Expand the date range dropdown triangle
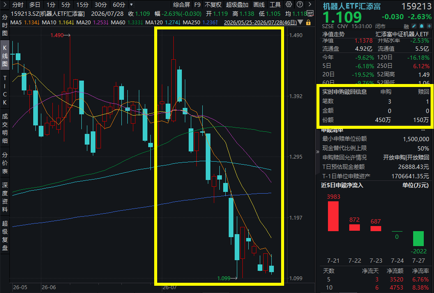Screen dimensions: 434x293 pyautogui.click(x=300, y=22)
